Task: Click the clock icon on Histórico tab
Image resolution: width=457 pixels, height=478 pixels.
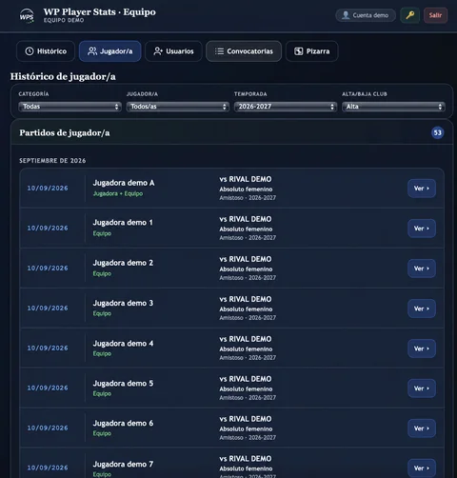Action: point(30,51)
